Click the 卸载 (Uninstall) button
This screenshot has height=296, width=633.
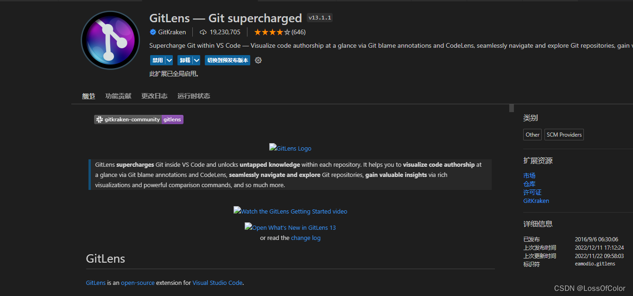point(185,60)
